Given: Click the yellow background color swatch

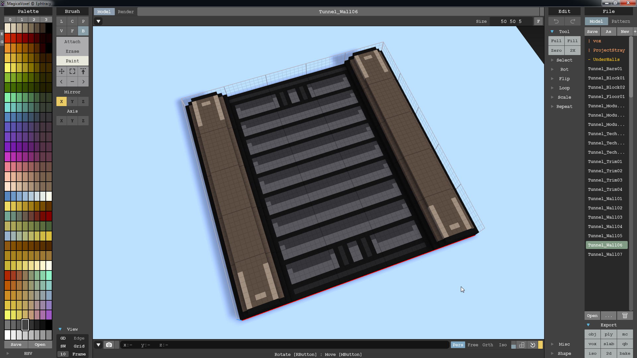Looking at the screenshot, I should 540,345.
